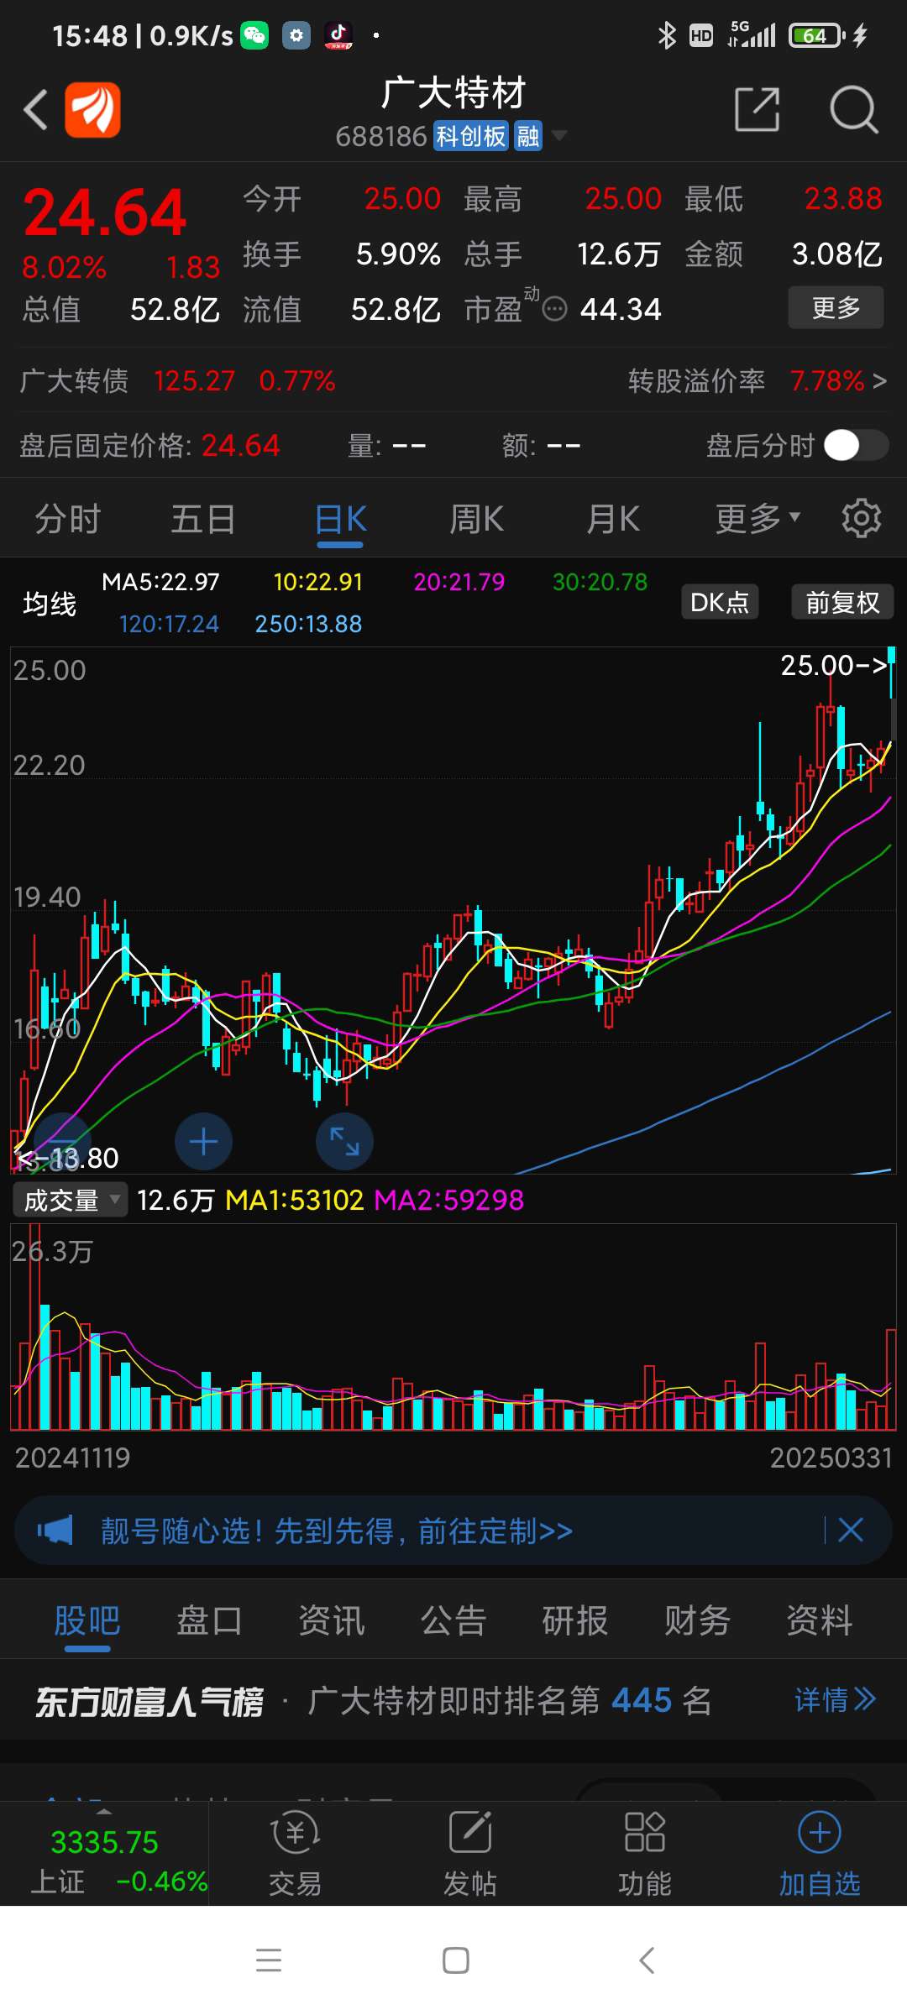Open the 股吧 forum tab

coord(87,1620)
